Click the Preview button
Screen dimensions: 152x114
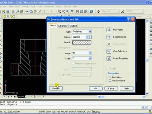pyautogui.click(x=56, y=88)
